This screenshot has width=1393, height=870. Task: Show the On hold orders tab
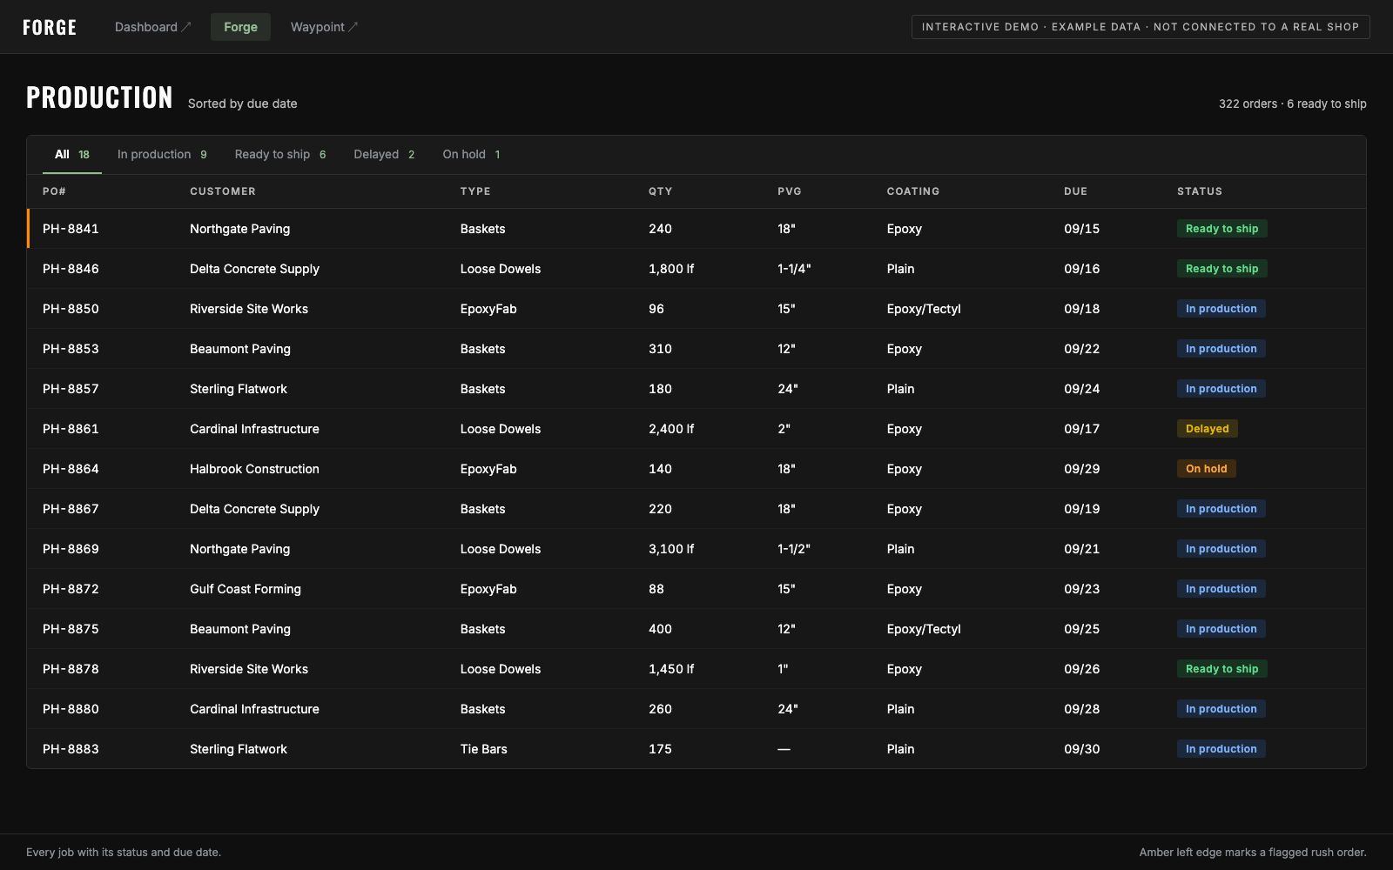471,154
